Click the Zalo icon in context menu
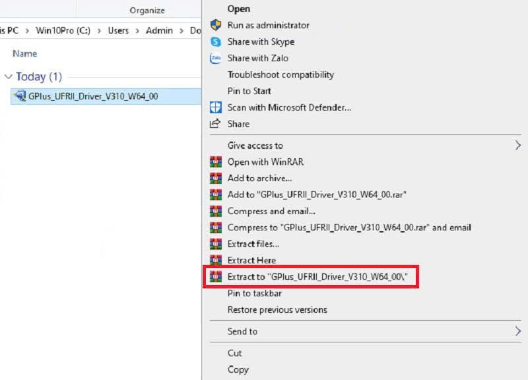The image size is (528, 380). click(x=214, y=58)
